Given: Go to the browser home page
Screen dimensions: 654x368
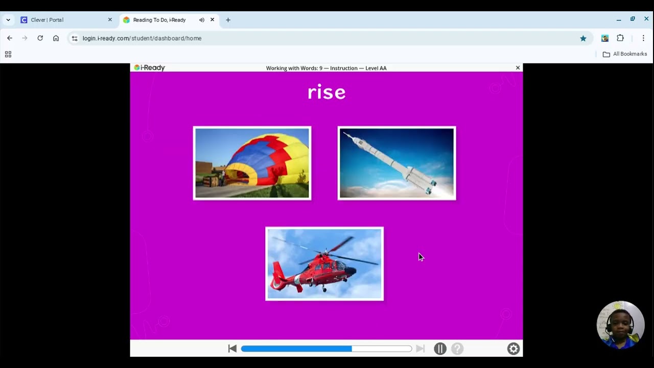Looking at the screenshot, I should [x=56, y=38].
